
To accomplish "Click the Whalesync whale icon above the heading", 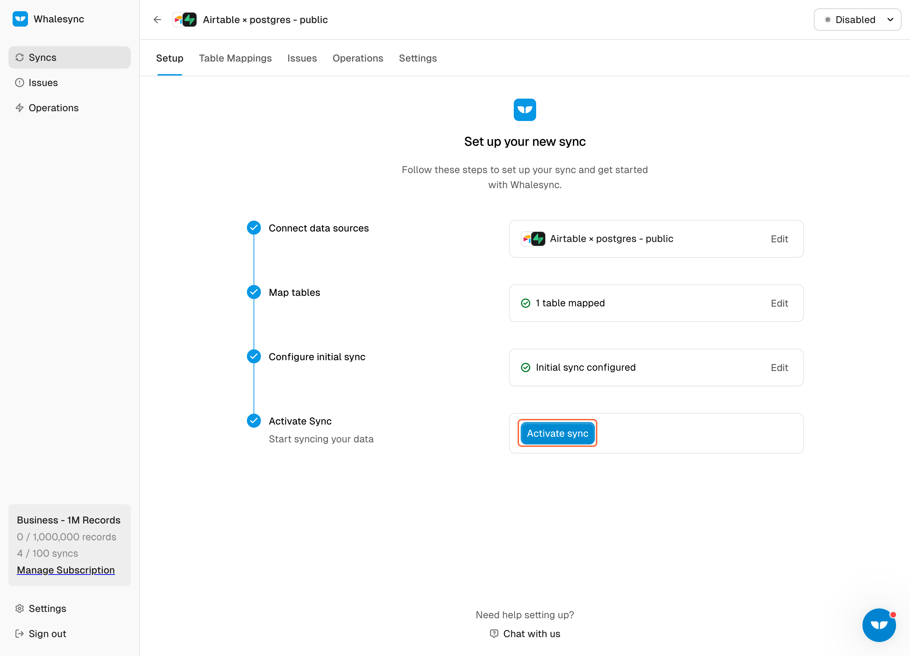I will click(x=525, y=109).
